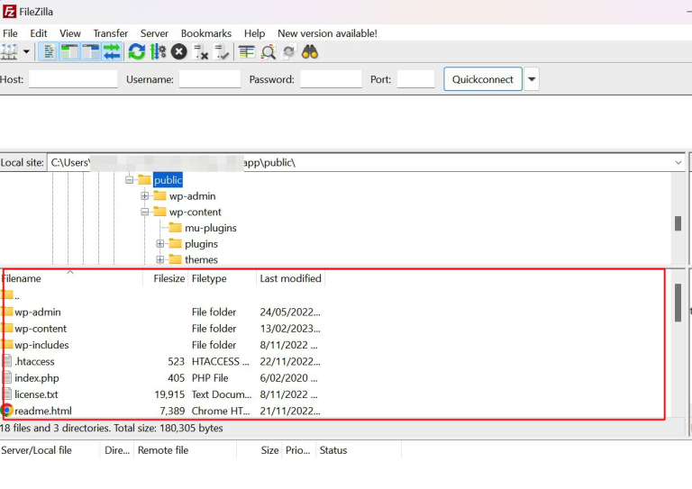
Task: Toggle the message log display
Action: 49,52
